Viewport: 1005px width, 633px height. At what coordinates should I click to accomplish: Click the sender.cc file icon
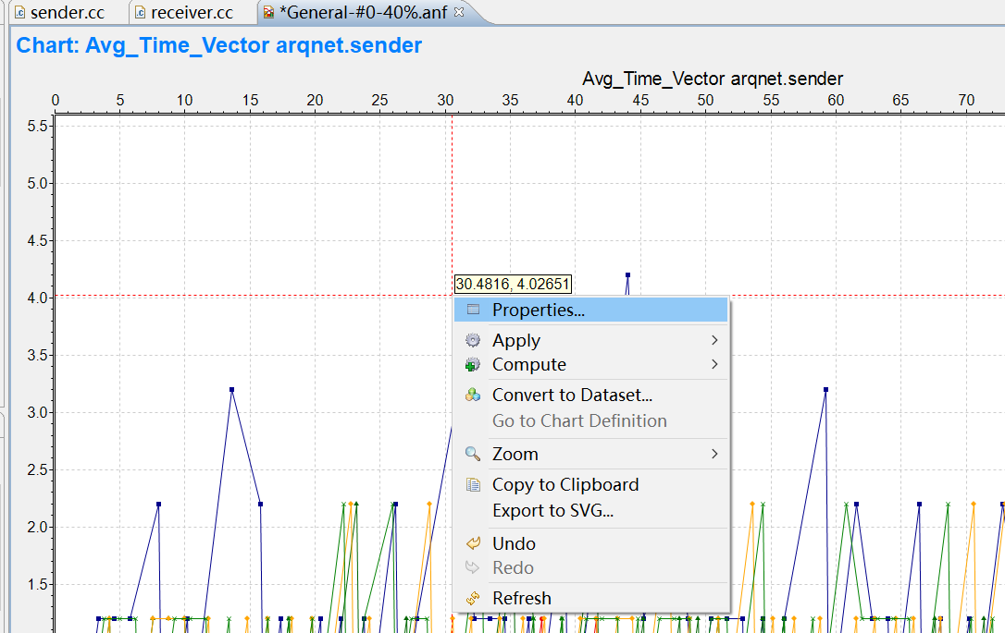[x=20, y=13]
